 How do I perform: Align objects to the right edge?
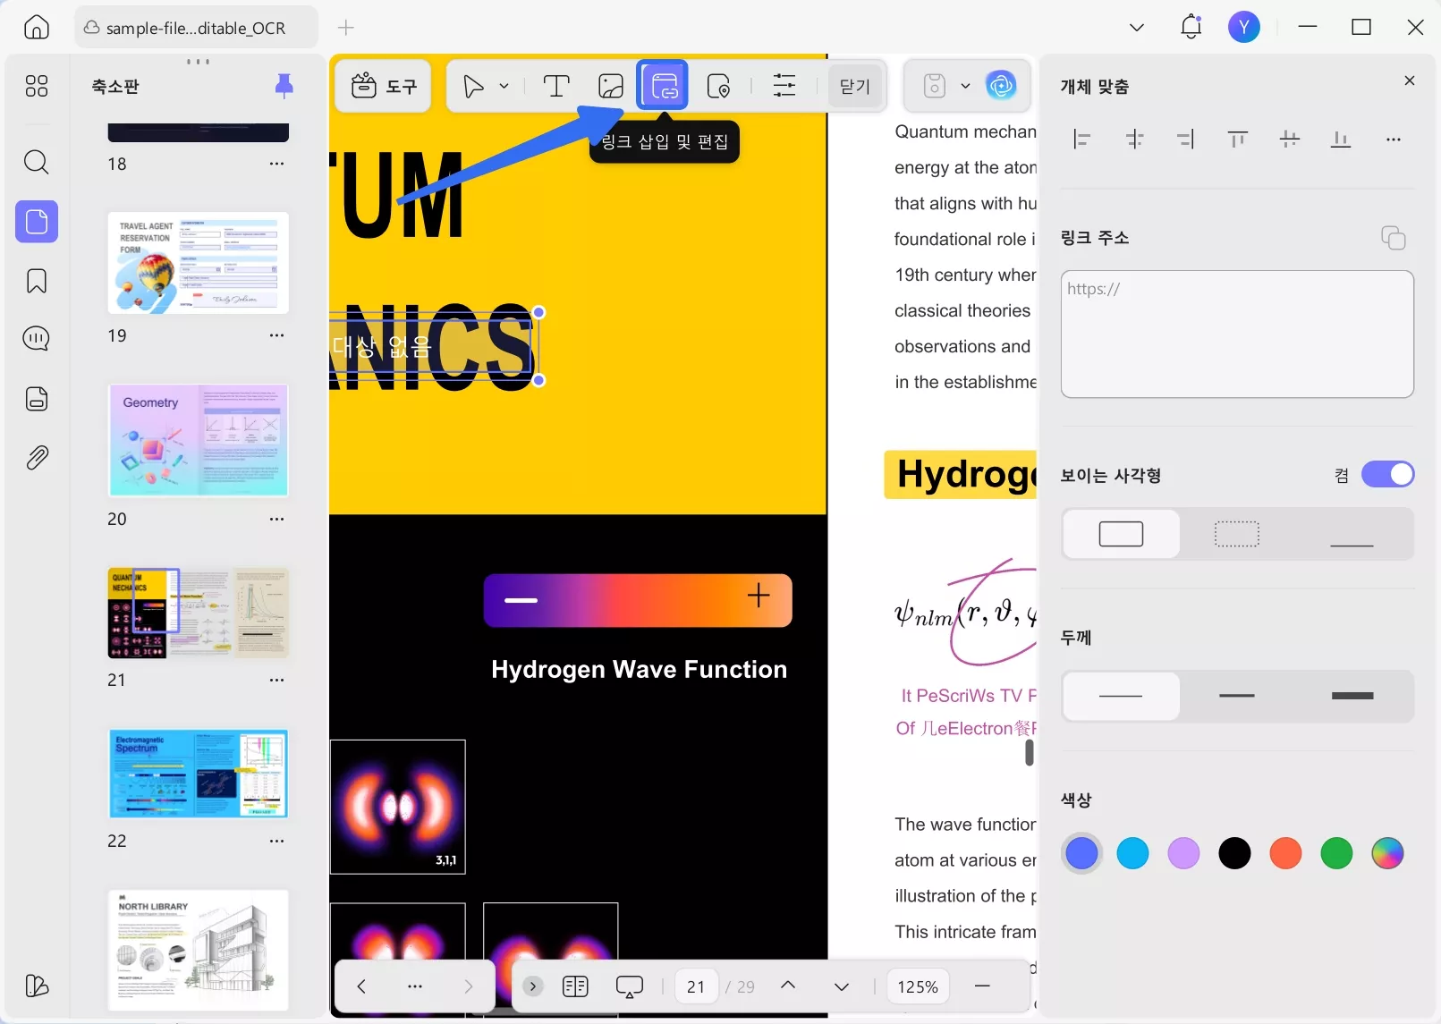coord(1186,140)
